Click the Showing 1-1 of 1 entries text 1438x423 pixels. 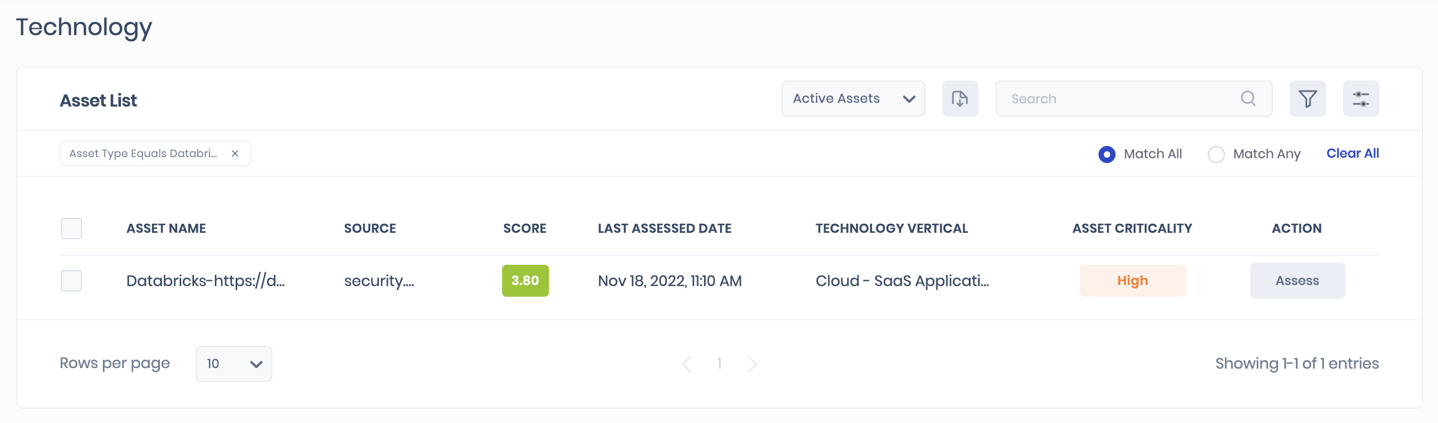pyautogui.click(x=1297, y=364)
